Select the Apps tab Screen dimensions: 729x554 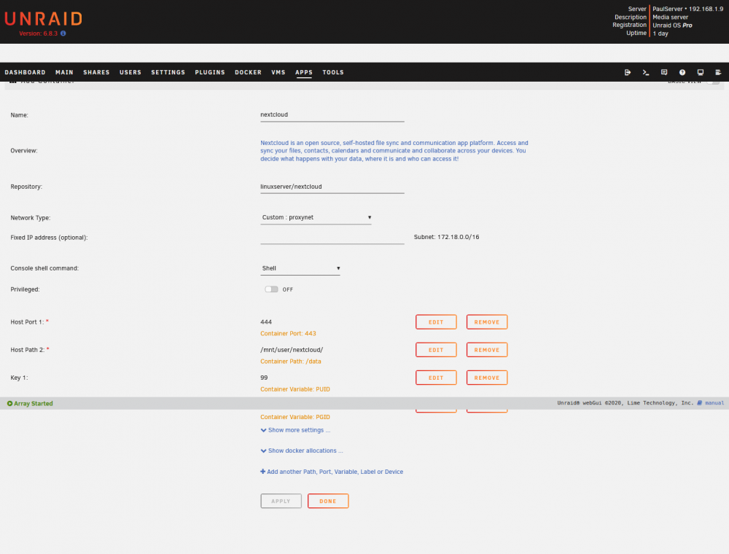303,72
